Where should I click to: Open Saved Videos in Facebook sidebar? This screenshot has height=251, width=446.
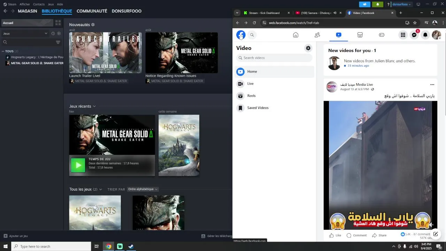pos(274,108)
